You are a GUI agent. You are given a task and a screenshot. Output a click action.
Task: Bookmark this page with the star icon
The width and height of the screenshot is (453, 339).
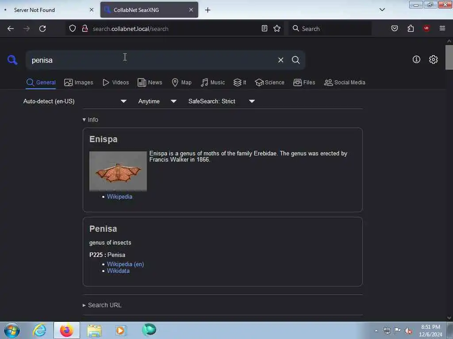[277, 29]
